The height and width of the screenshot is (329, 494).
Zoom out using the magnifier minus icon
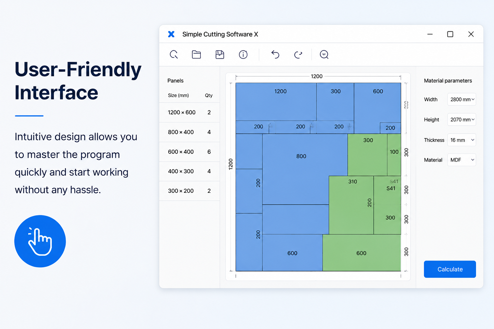click(x=324, y=55)
